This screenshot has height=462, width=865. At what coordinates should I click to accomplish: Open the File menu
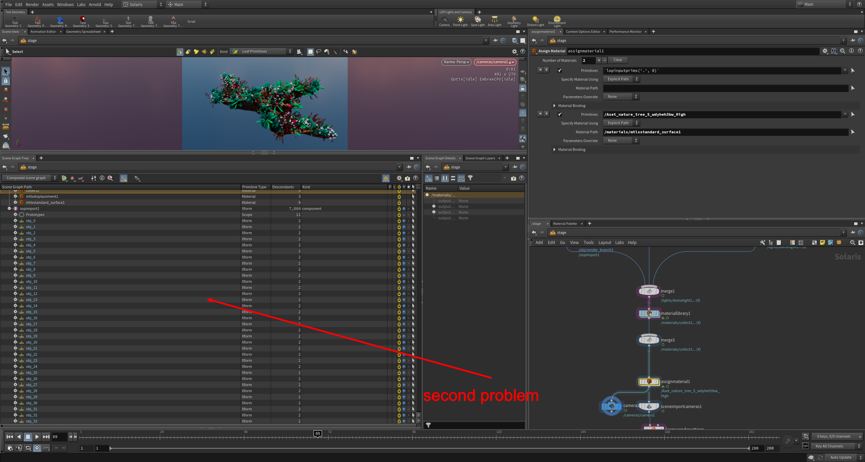tap(8, 4)
